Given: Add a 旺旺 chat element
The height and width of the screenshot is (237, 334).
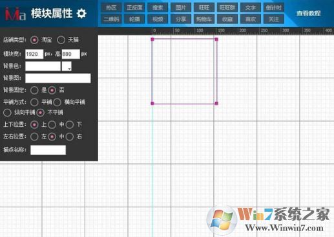Looking at the screenshot, I should coord(204,8).
